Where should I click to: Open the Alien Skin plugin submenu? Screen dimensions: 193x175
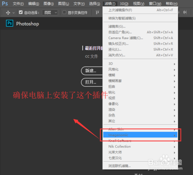141,129
